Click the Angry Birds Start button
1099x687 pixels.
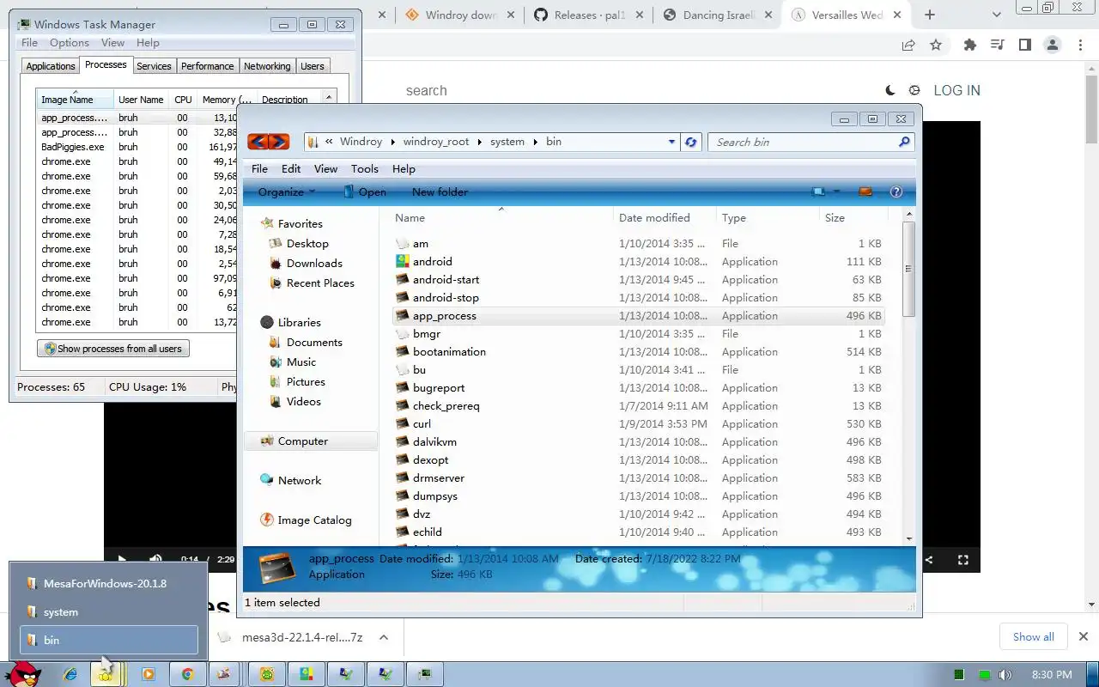click(x=22, y=674)
